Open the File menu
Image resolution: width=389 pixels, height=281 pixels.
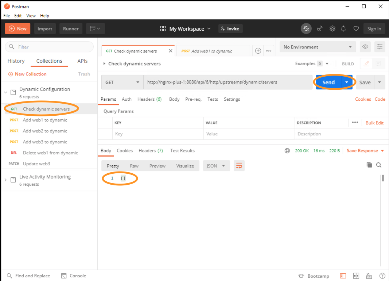(x=7, y=16)
